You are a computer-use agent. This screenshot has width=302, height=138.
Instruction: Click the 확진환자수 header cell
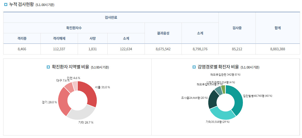coord(74,28)
